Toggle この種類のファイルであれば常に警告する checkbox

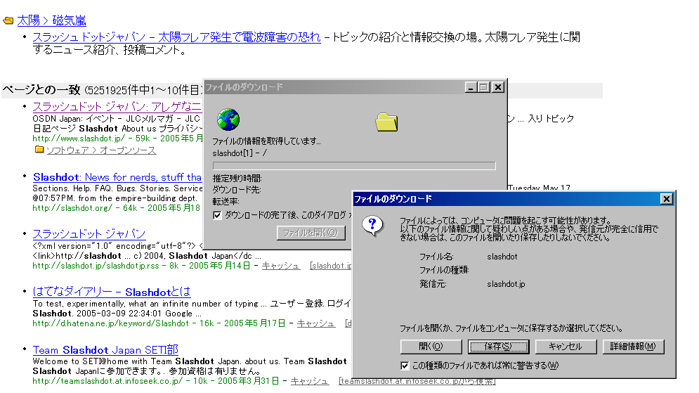(405, 366)
